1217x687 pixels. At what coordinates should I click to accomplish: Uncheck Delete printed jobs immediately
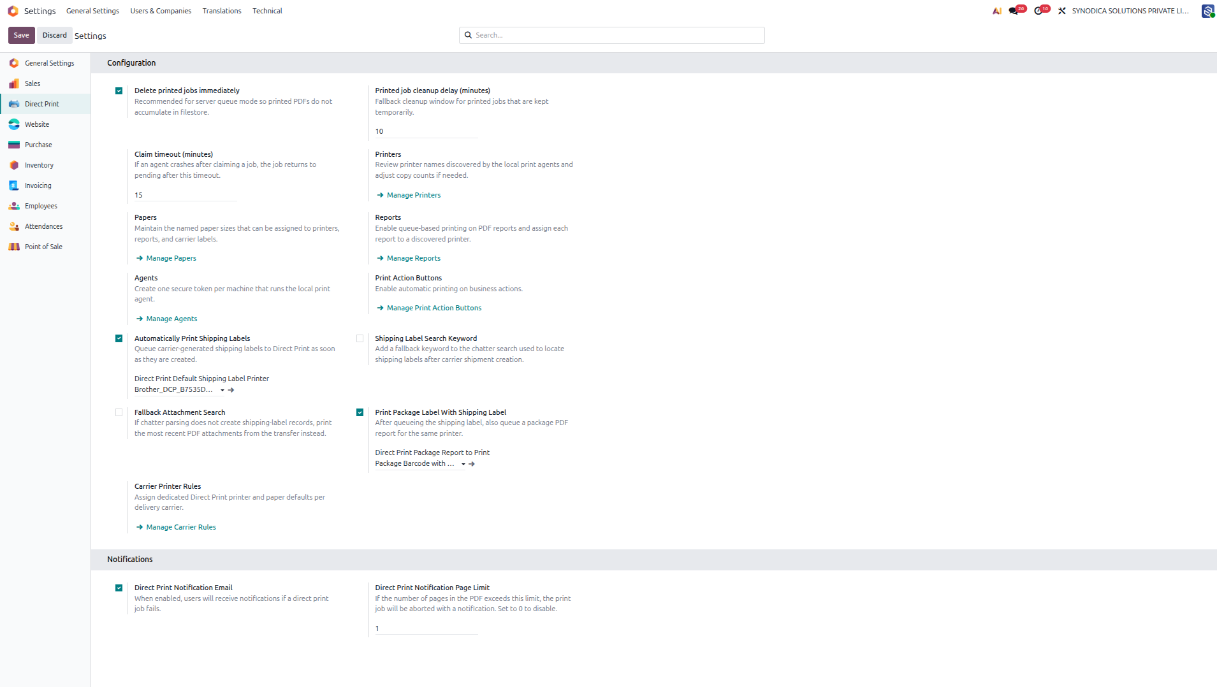[119, 91]
